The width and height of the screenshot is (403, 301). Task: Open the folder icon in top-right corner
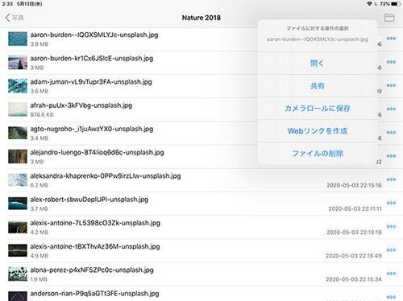[389, 18]
